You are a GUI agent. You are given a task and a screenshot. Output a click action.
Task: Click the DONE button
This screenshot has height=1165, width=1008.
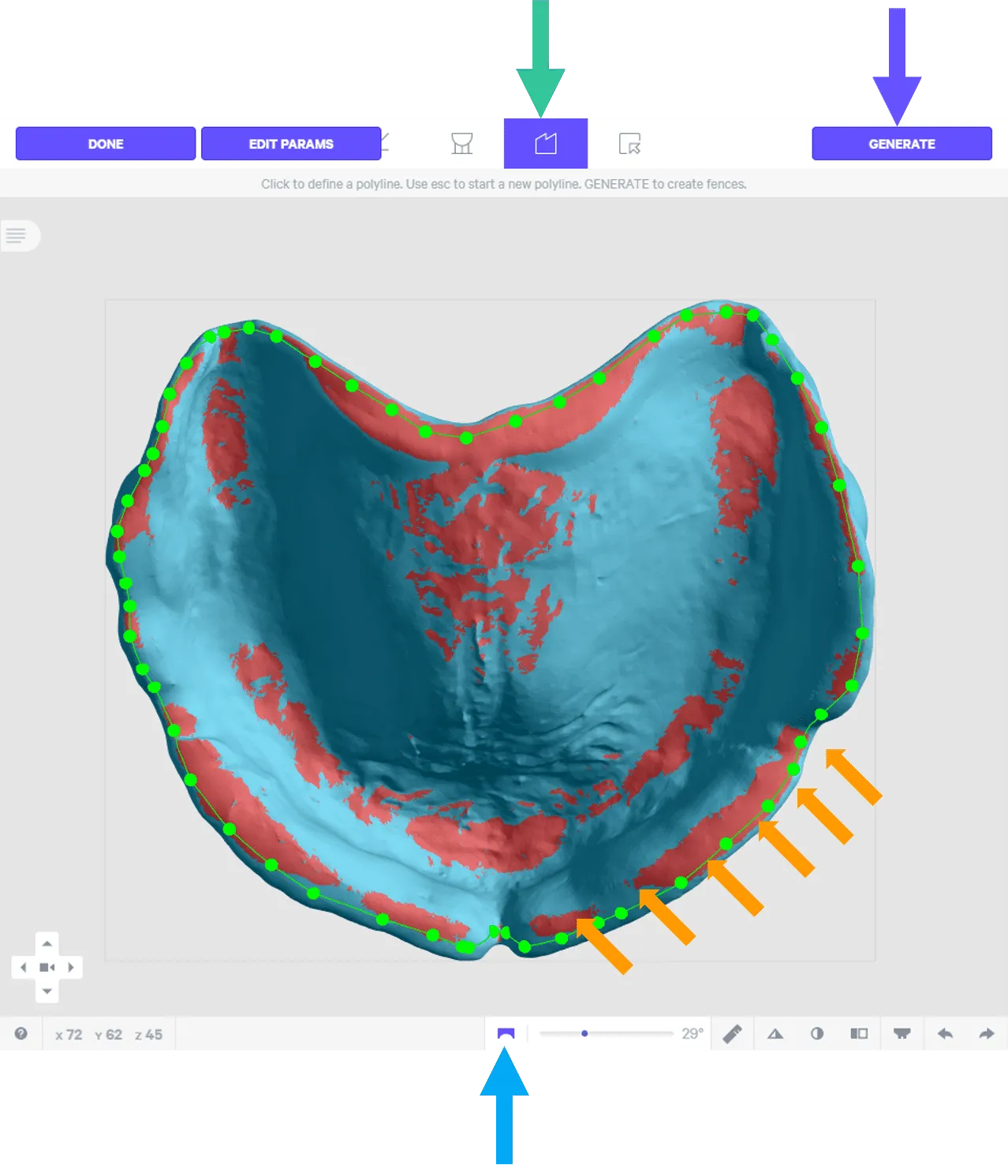106,144
